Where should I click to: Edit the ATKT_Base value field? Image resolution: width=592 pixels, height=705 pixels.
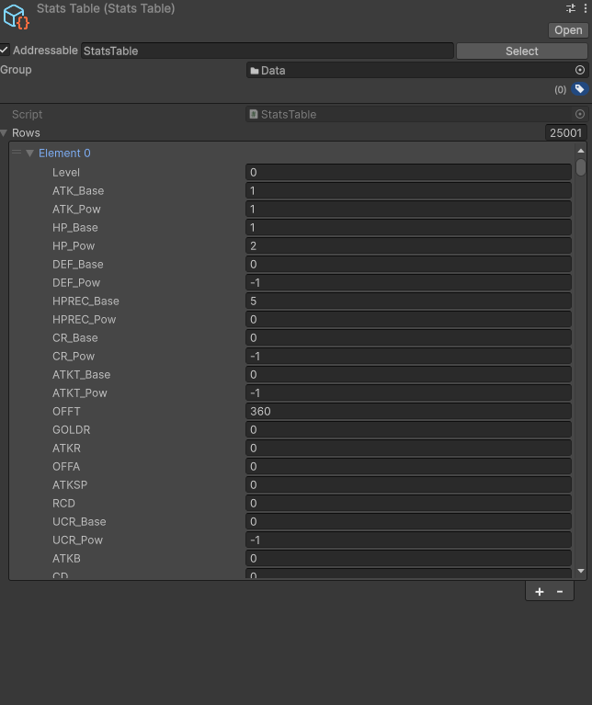[x=408, y=375]
